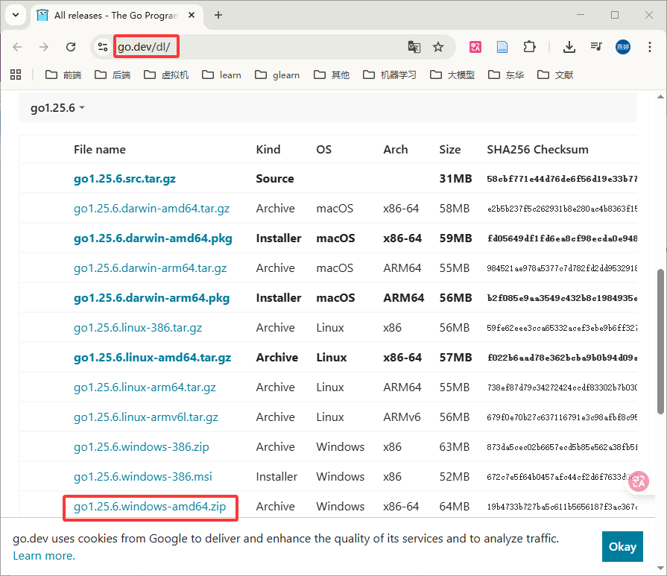Screen dimensions: 667x576
Task: Open the tab search dropdown arrow
Action: (15, 15)
